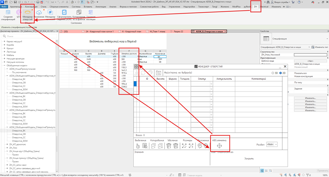329x177 pixels.
Task: Click Удаление изоляции ribbon tool
Action: [91, 15]
